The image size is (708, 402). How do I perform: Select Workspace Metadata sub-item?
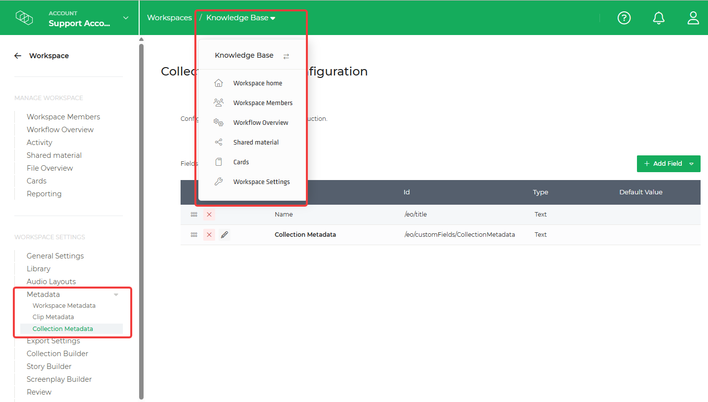click(64, 306)
